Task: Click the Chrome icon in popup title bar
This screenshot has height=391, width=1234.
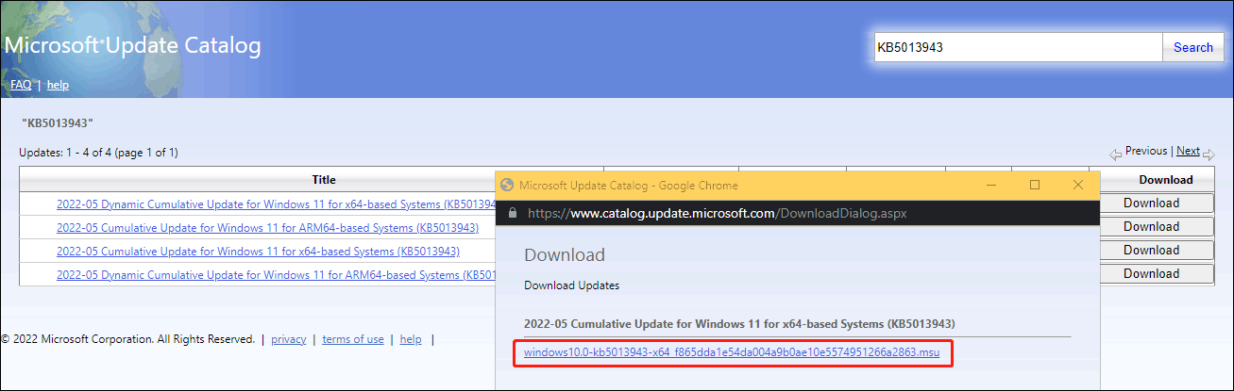Action: tap(506, 186)
